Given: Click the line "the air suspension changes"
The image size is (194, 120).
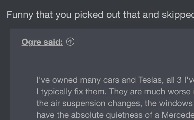Looking at the screenshot, I should coord(115,103).
